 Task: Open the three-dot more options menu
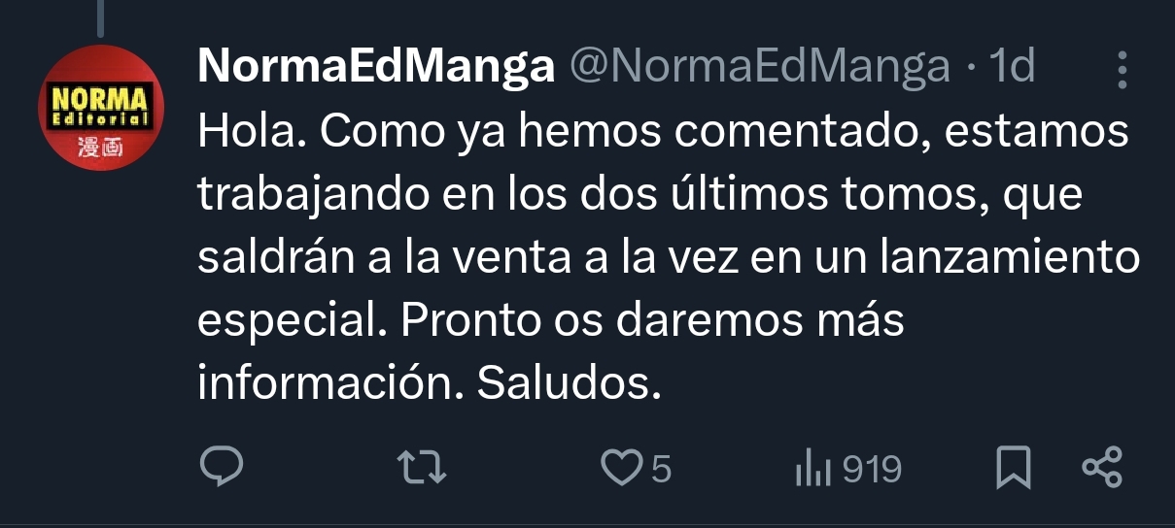(x=1123, y=71)
